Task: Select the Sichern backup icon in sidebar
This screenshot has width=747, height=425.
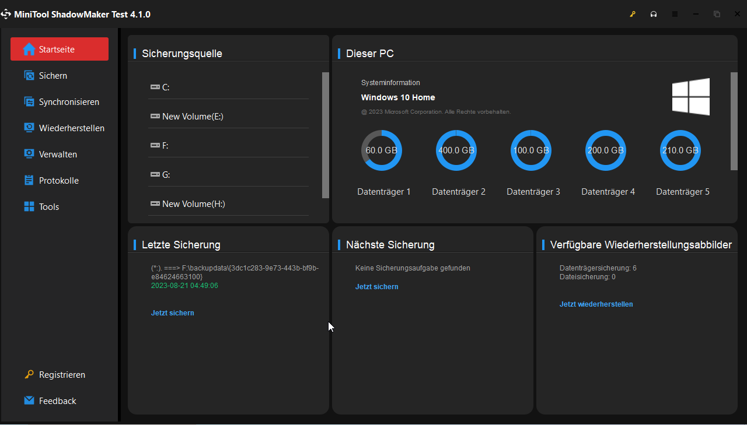Action: point(29,76)
